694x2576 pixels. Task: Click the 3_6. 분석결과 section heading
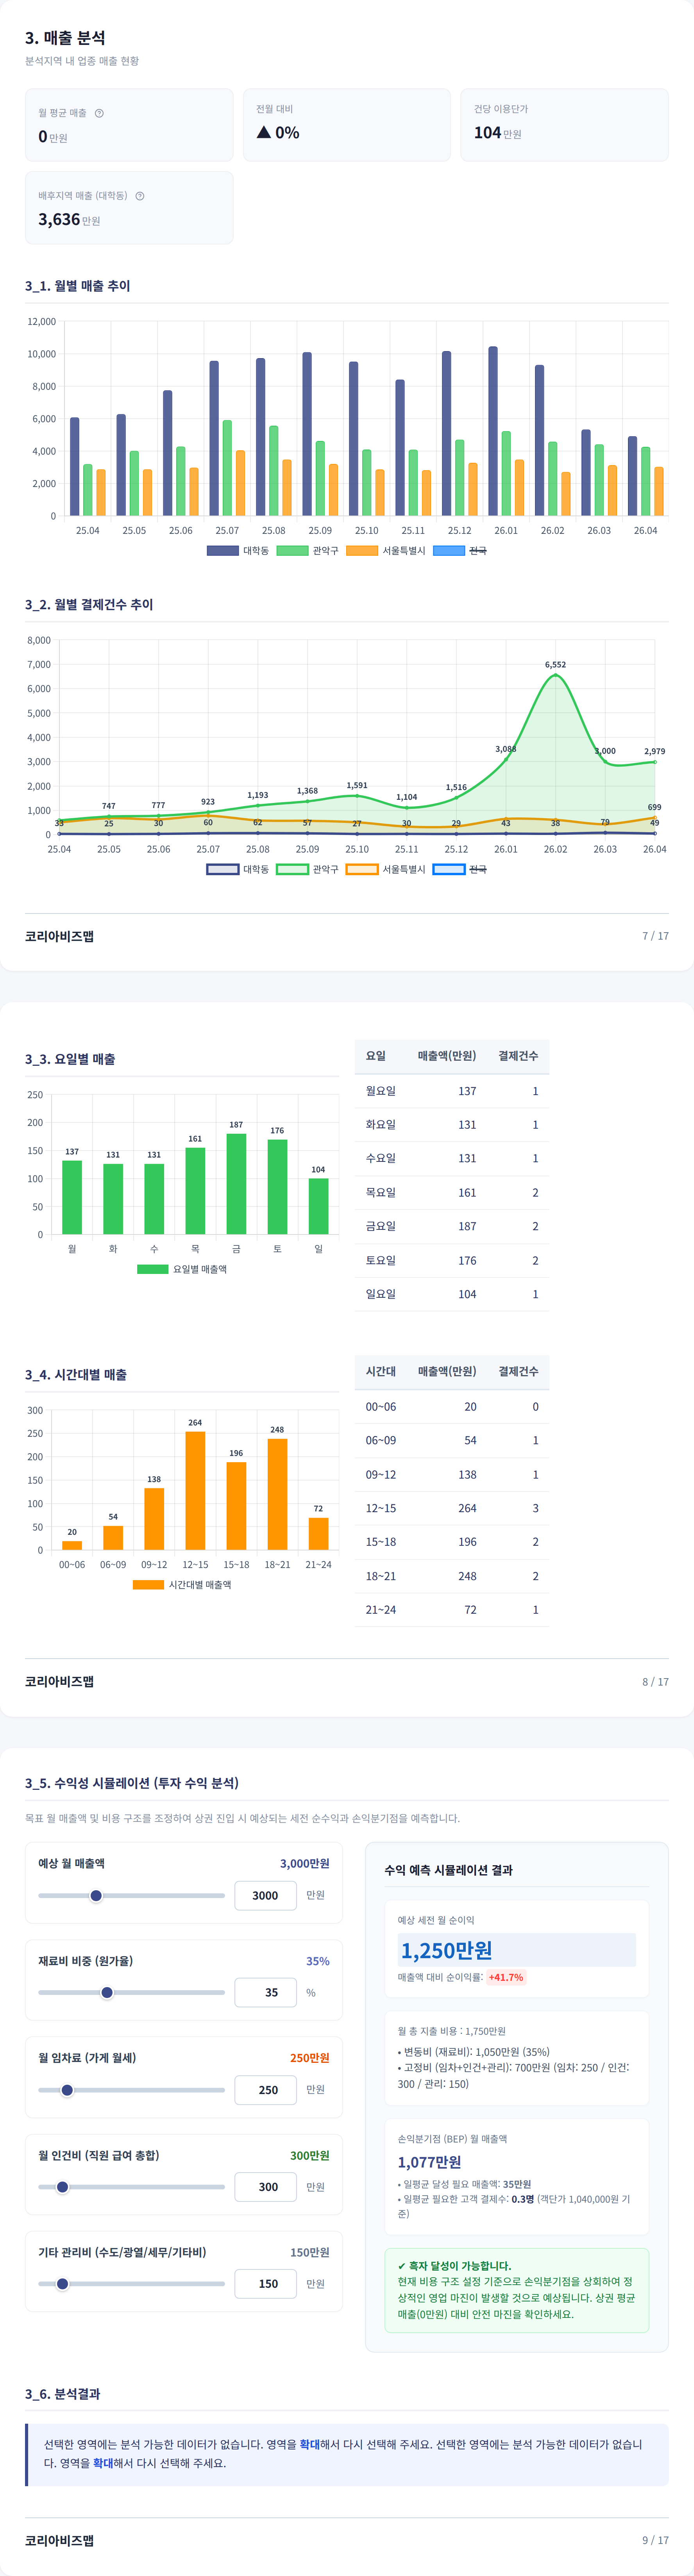pos(62,2394)
